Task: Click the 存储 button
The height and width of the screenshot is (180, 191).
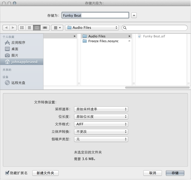Action: point(175,173)
